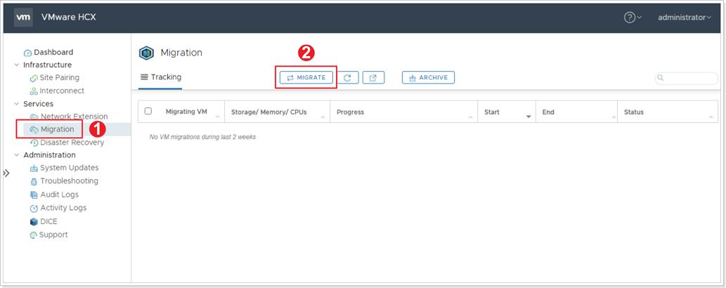Open Dashboard in the sidebar
The height and width of the screenshot is (288, 726).
pos(53,52)
